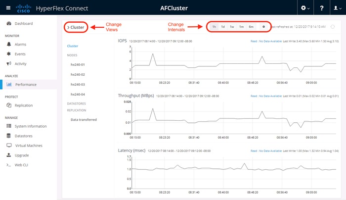The height and width of the screenshot is (200, 346).
Task: Open Events from the Monitor section
Action: tap(20, 54)
